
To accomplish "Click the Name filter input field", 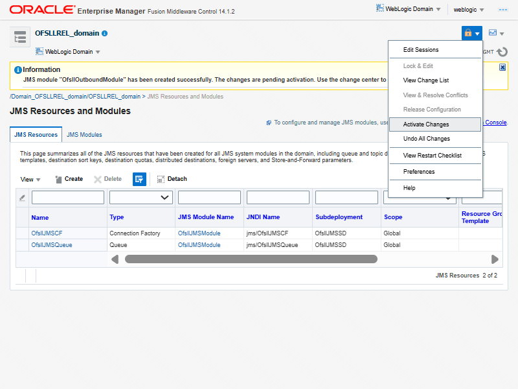I will click(x=68, y=198).
